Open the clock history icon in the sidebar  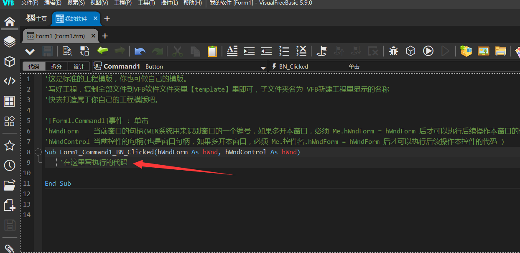[x=9, y=166]
